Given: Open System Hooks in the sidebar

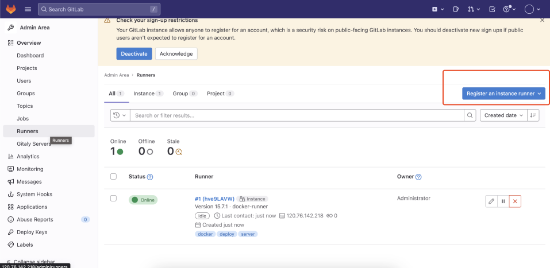Looking at the screenshot, I should point(49,194).
